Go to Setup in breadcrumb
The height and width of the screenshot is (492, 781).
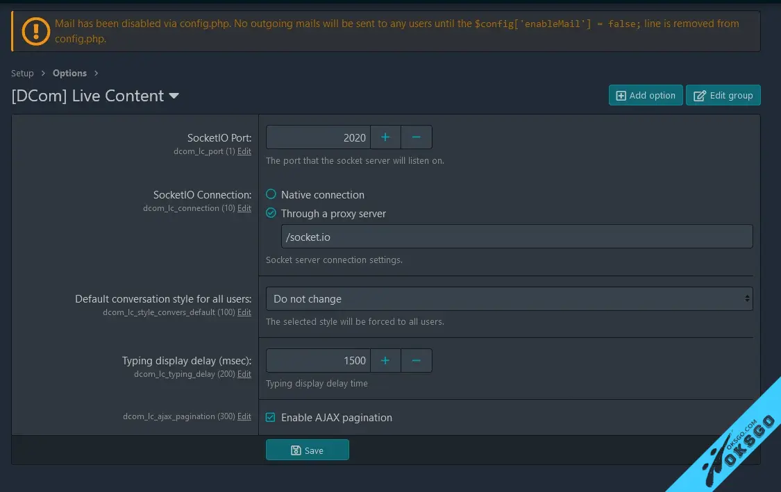(22, 74)
